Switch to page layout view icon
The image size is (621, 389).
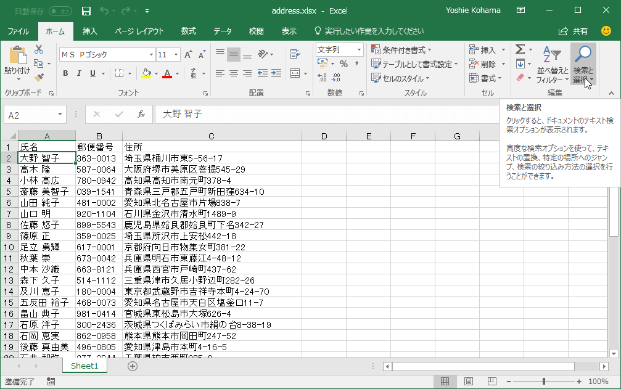(x=469, y=382)
